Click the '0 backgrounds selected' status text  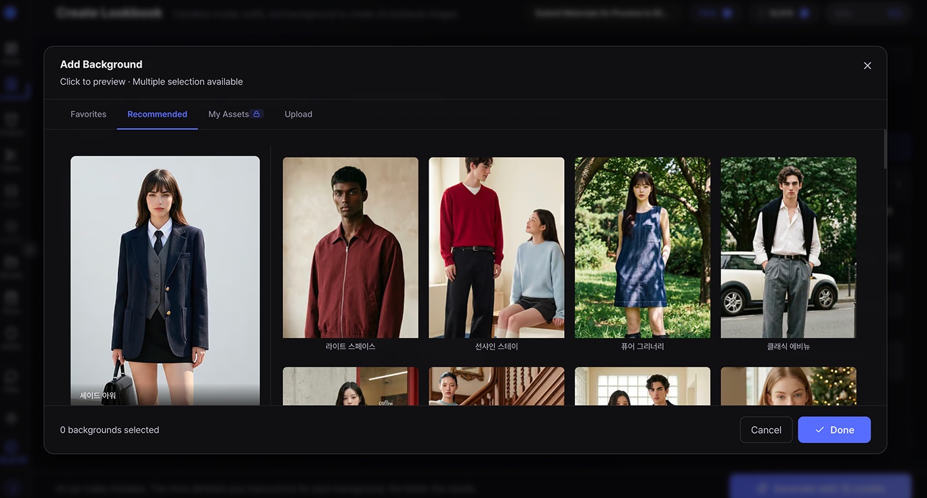110,430
